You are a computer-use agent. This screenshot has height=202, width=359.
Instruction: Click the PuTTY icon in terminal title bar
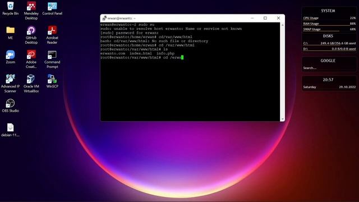point(104,18)
